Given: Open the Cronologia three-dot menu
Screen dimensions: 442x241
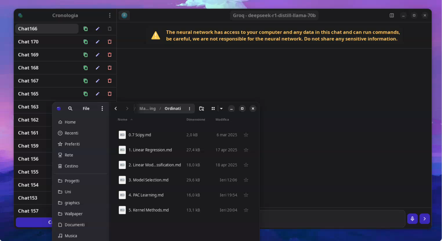Looking at the screenshot, I should [x=110, y=16].
